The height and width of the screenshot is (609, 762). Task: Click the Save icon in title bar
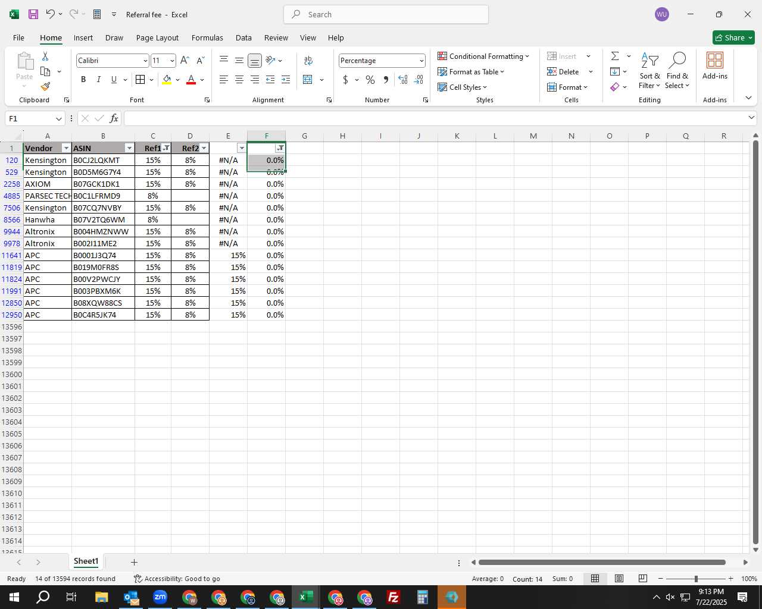pyautogui.click(x=33, y=14)
